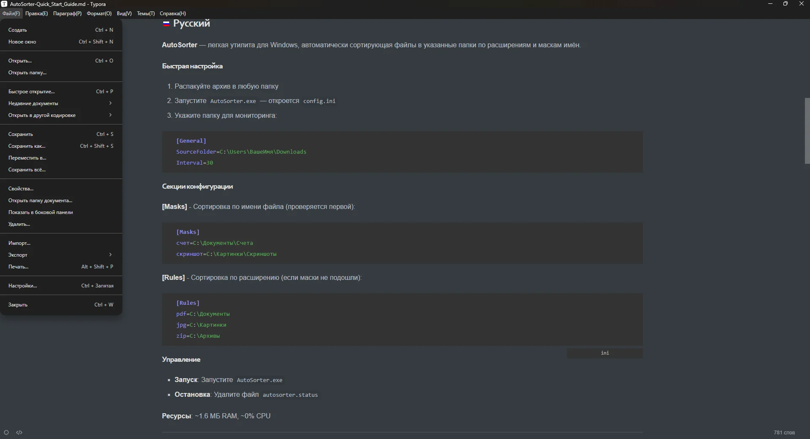Viewport: 810px width, 439px height.
Task: Expand the Открыть в другой кодировке submenu
Action: [x=61, y=115]
